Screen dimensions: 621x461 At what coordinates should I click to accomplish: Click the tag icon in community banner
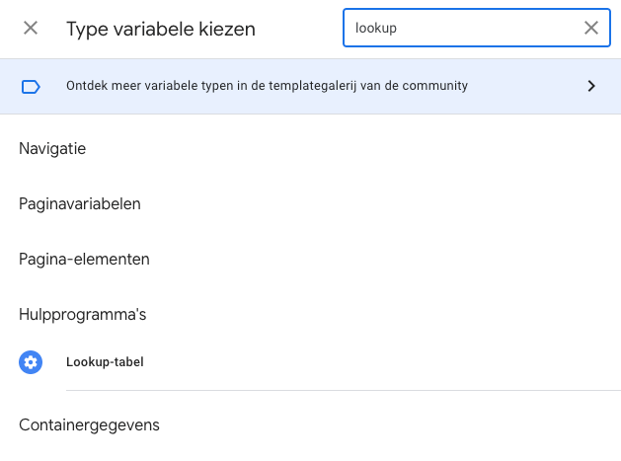click(31, 86)
